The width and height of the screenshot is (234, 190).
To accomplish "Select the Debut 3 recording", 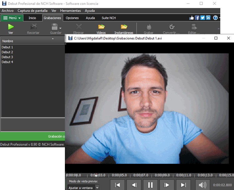I will point(7,57).
